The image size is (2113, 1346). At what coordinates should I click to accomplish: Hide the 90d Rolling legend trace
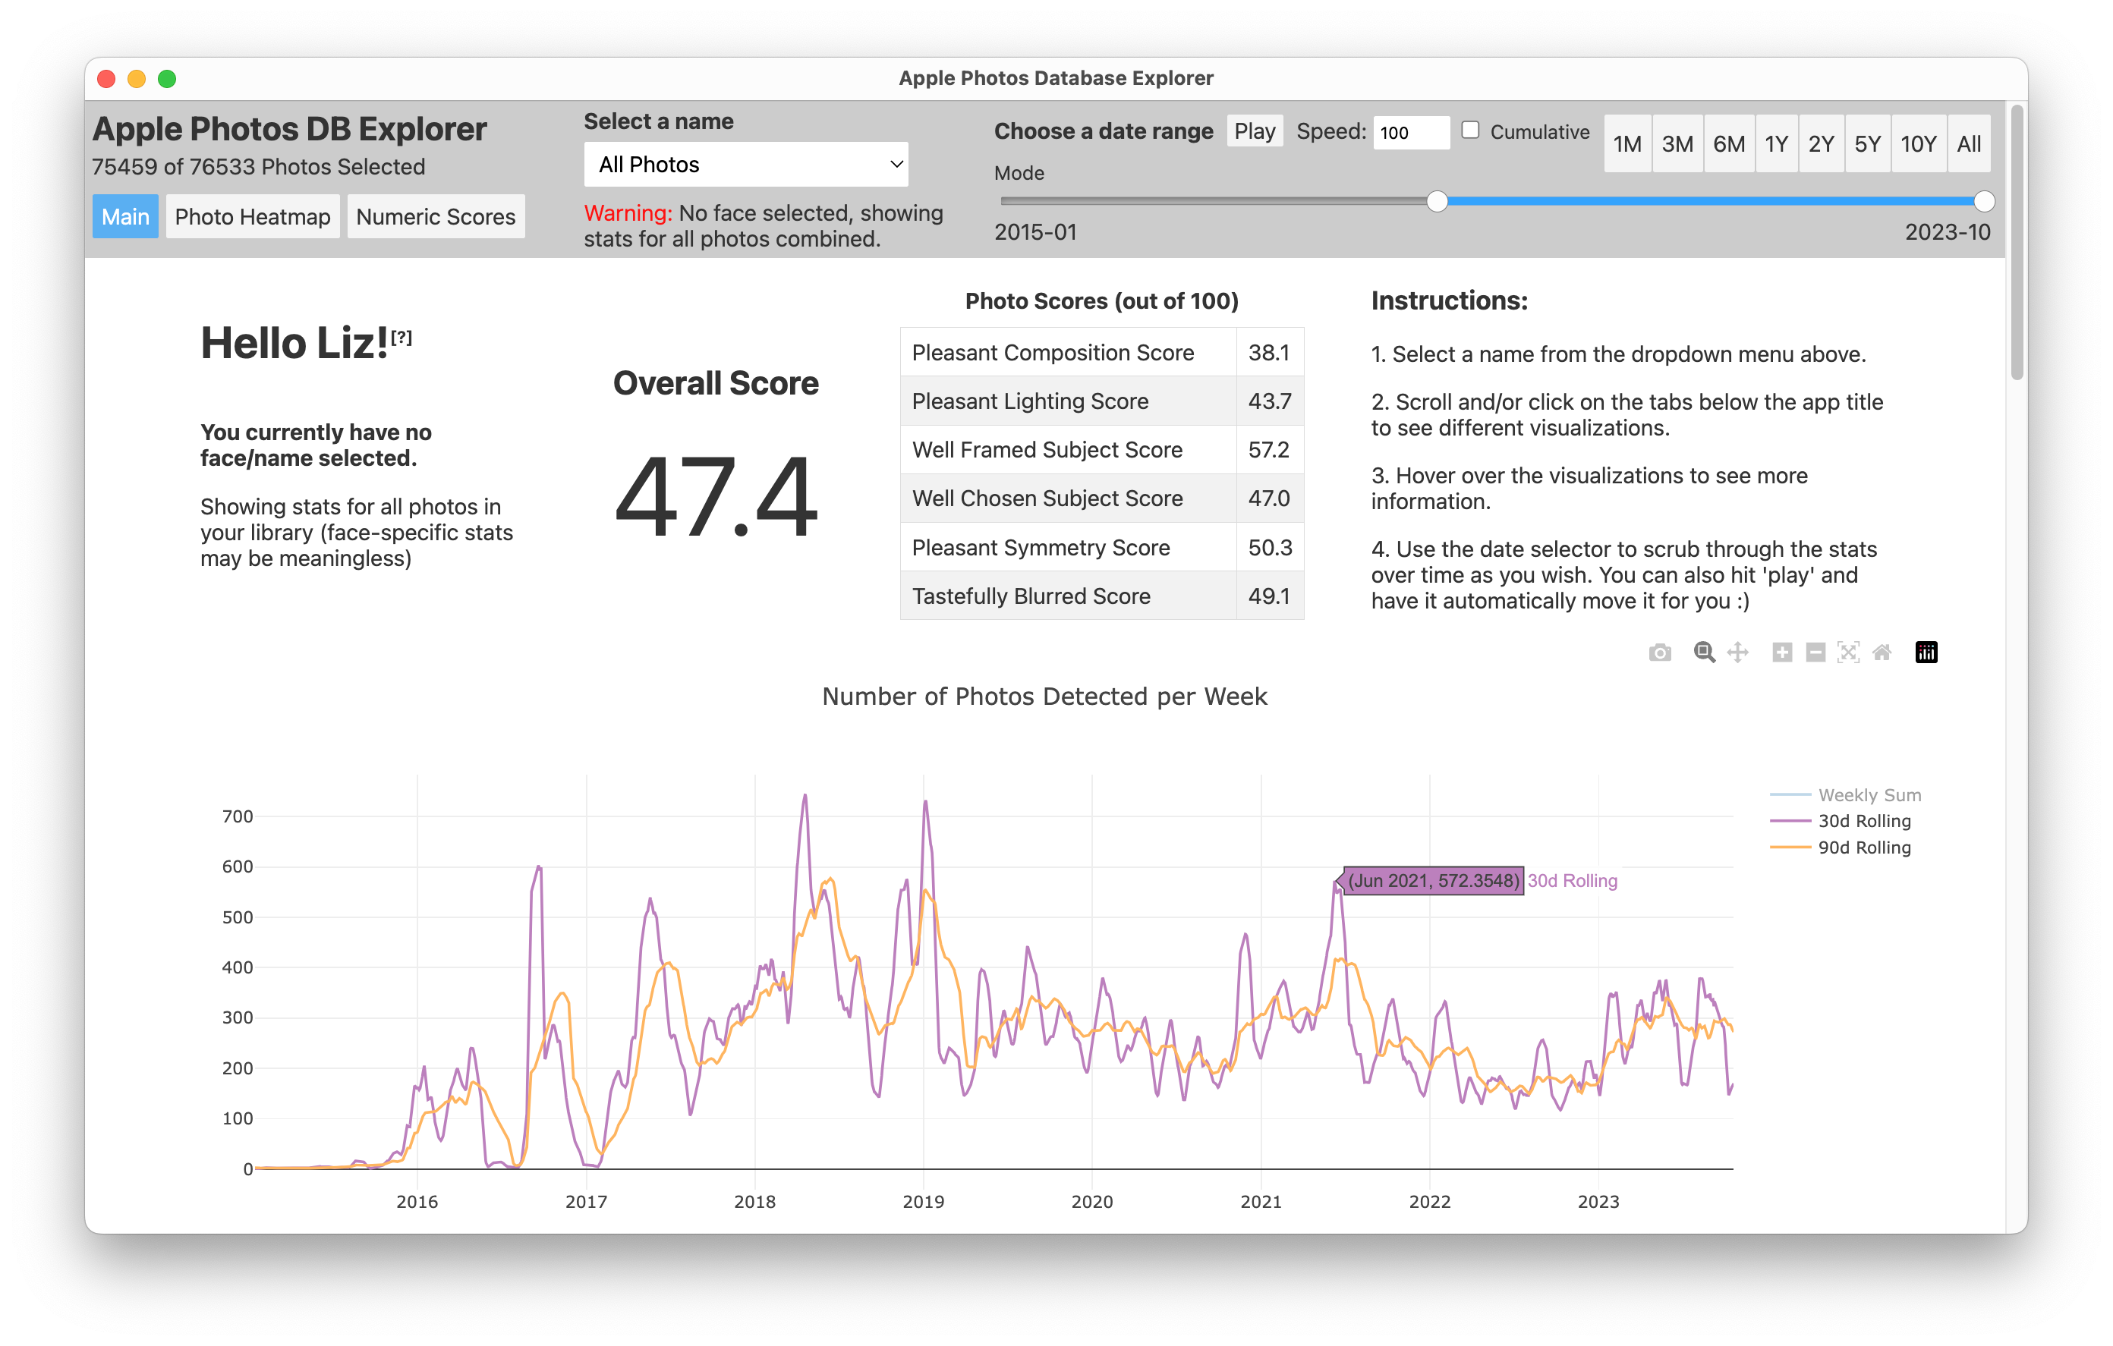click(1863, 848)
